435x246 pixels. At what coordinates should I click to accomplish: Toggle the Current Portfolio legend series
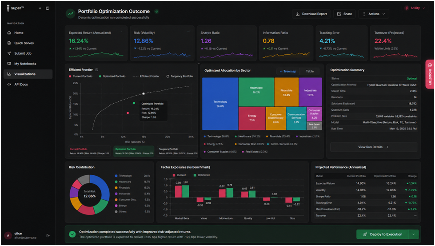coord(81,76)
